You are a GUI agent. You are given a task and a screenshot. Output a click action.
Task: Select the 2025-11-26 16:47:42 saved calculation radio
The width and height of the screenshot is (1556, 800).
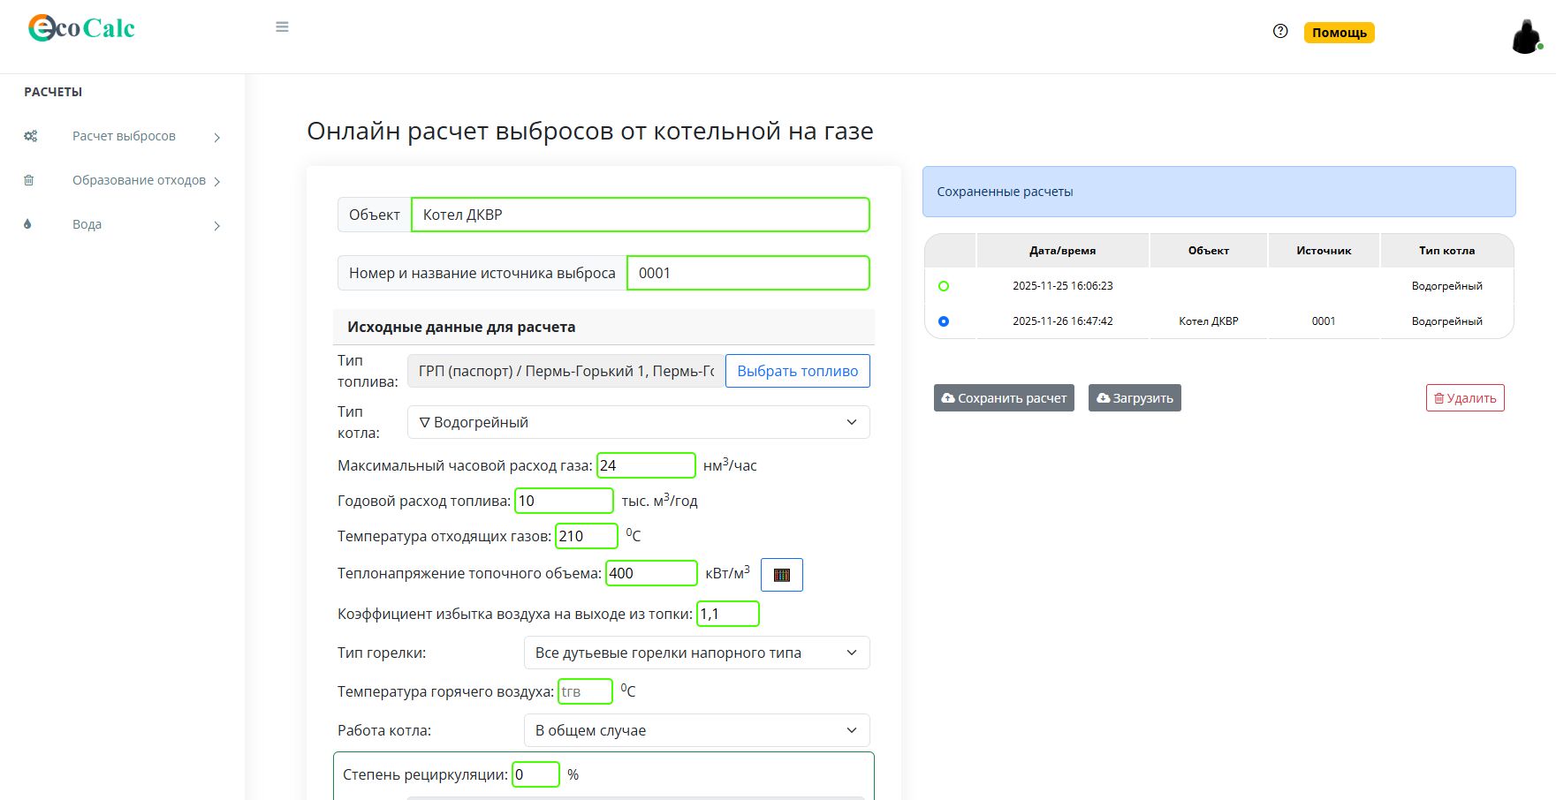point(944,321)
